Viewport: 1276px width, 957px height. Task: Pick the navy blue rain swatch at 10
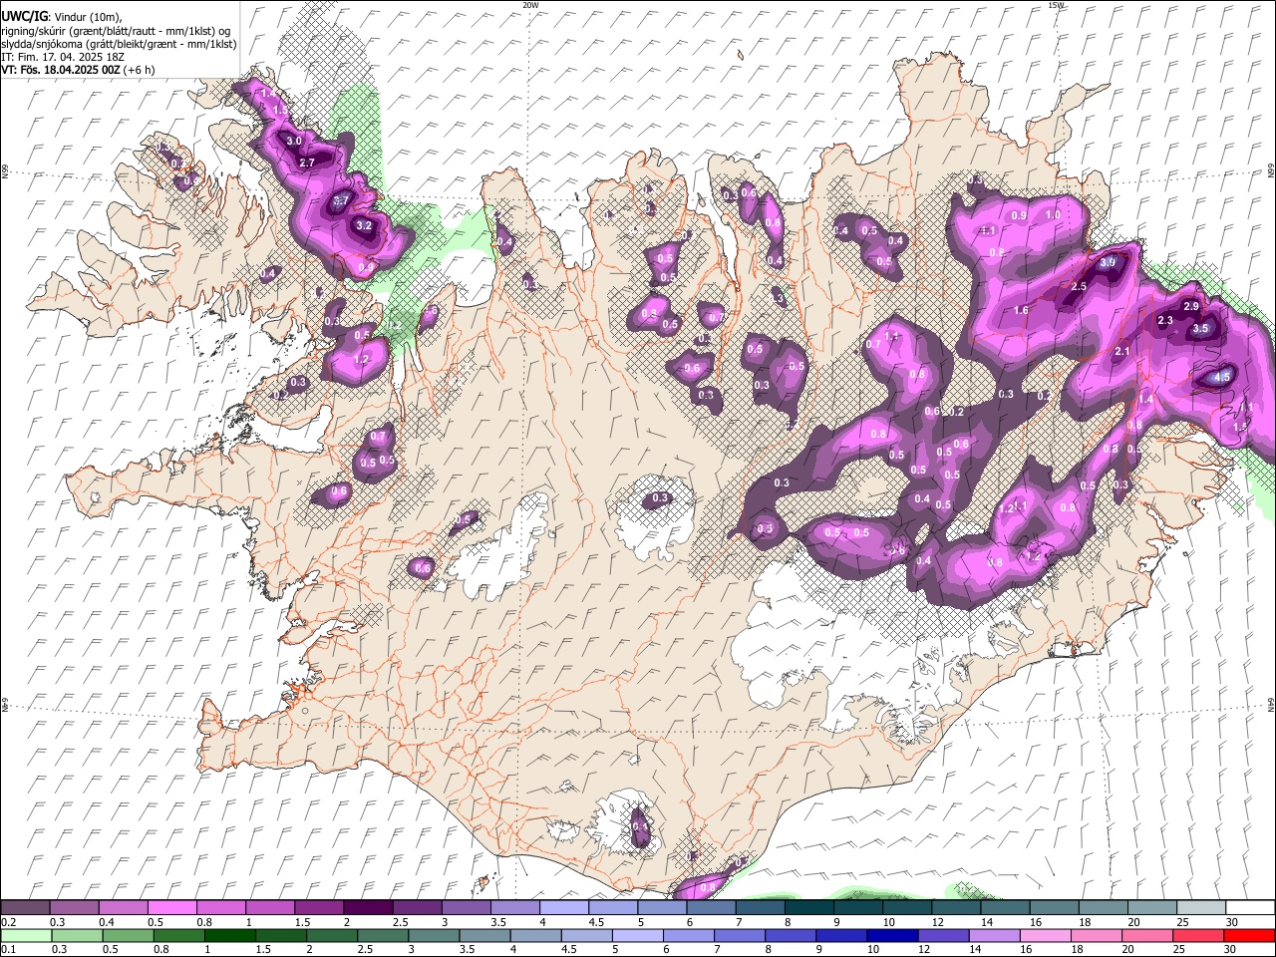coord(891,935)
